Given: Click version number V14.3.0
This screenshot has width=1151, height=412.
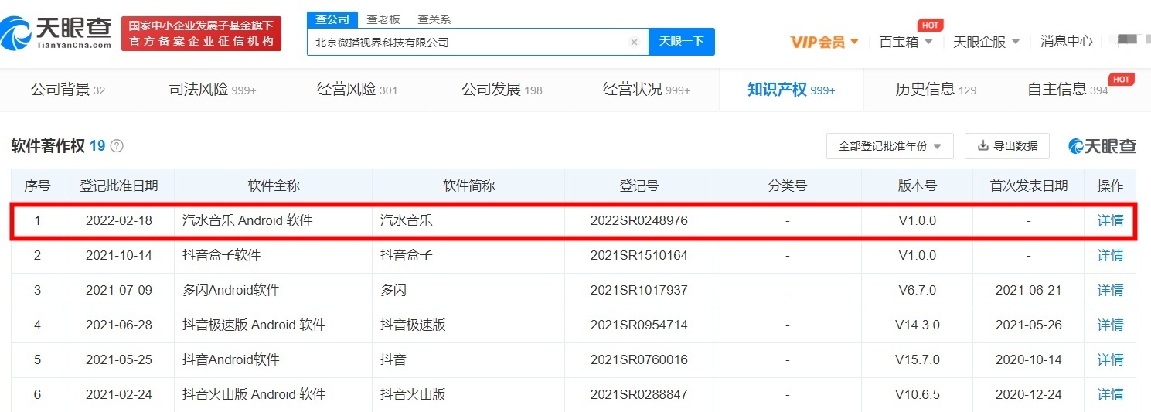Looking at the screenshot, I should click(917, 325).
